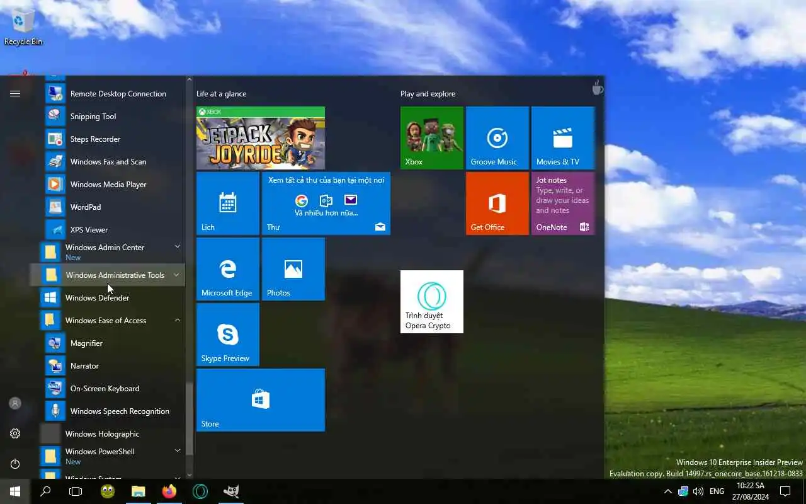
Task: Open taskbar Search
Action: tap(45, 491)
